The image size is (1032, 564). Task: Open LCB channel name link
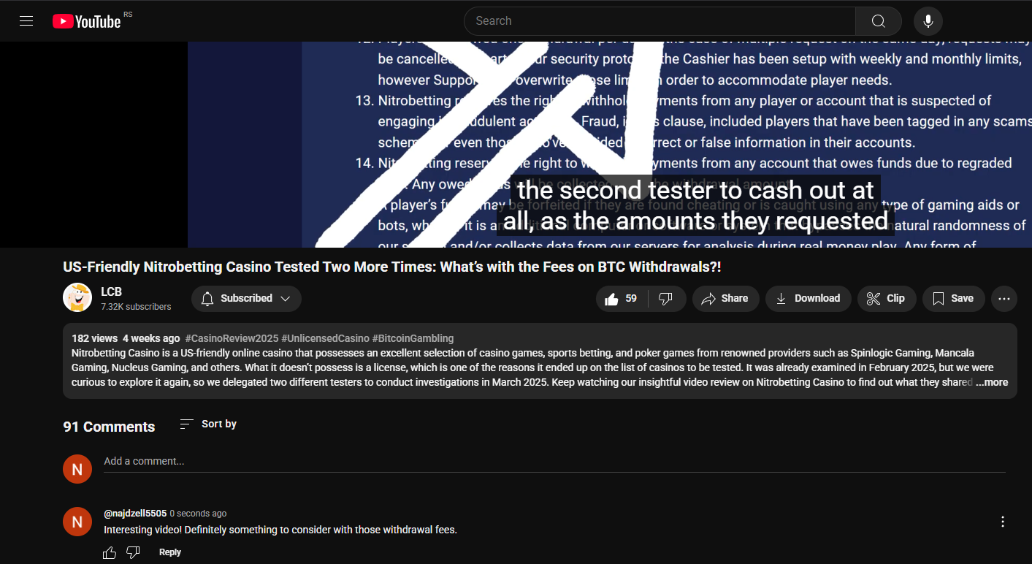(x=111, y=291)
